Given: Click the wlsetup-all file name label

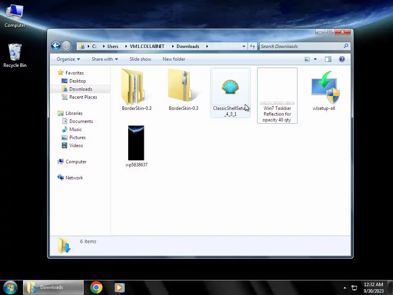Looking at the screenshot, I should coord(324,108).
